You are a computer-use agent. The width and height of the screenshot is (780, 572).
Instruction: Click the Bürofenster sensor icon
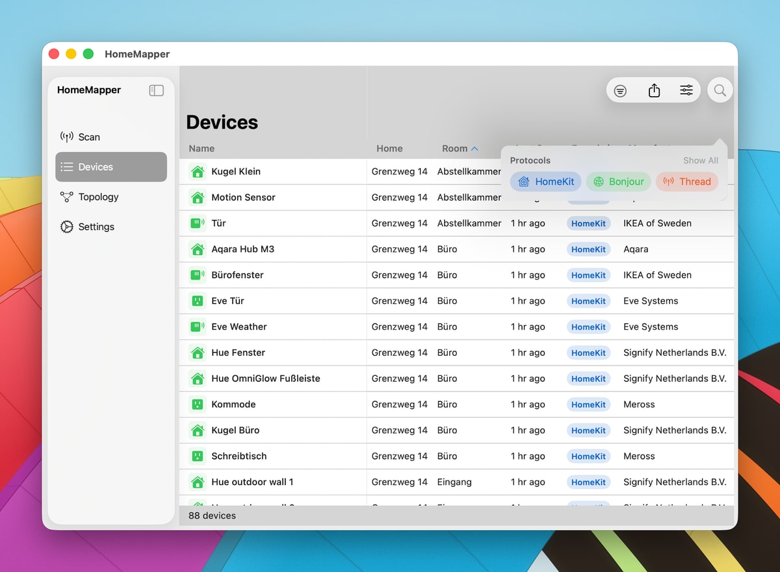point(197,275)
